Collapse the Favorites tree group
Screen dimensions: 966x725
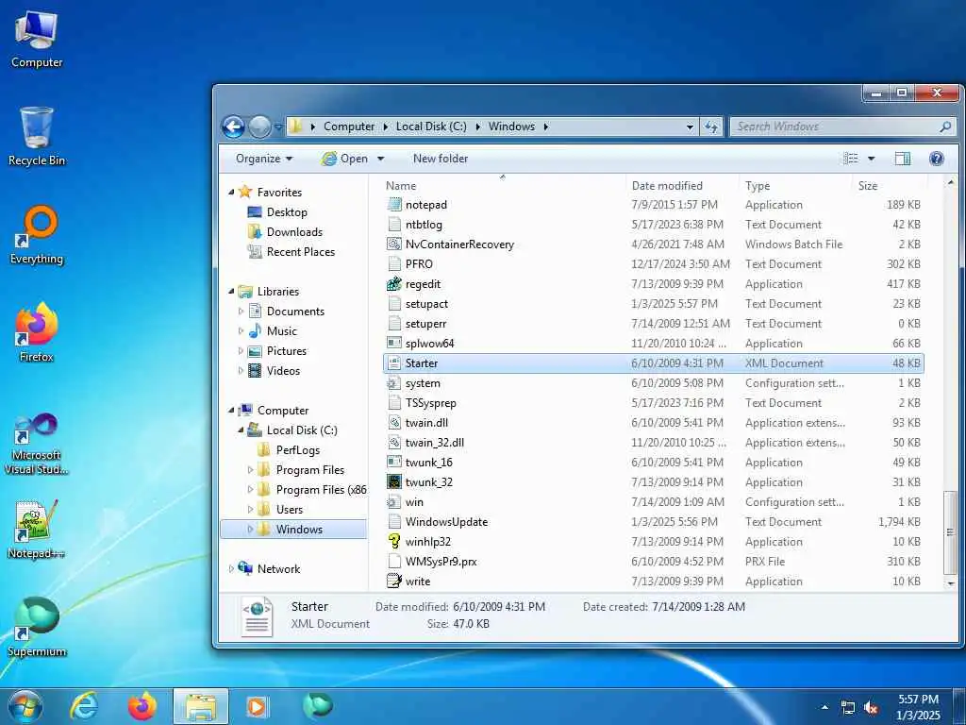coord(231,193)
